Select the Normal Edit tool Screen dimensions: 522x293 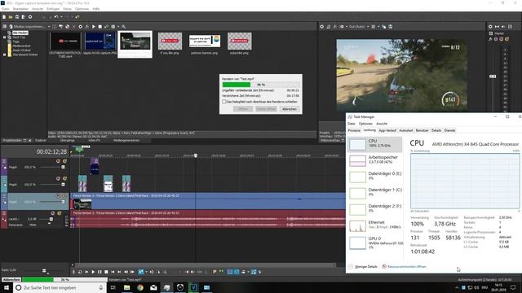tap(141, 272)
